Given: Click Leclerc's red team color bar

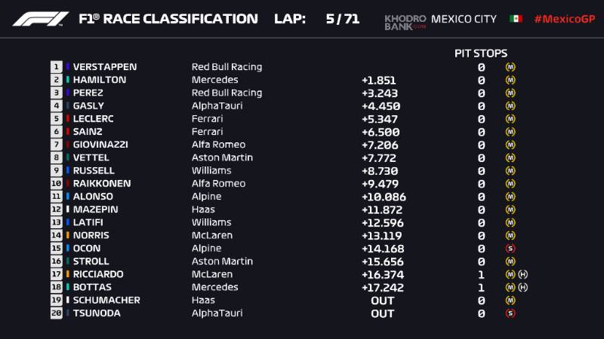Looking at the screenshot, I should pyautogui.click(x=68, y=118).
